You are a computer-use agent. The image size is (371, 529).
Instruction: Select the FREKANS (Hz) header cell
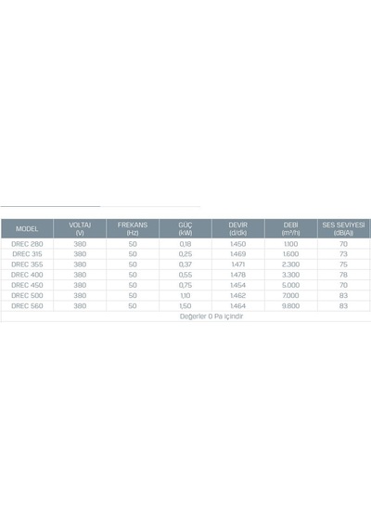[x=133, y=228]
